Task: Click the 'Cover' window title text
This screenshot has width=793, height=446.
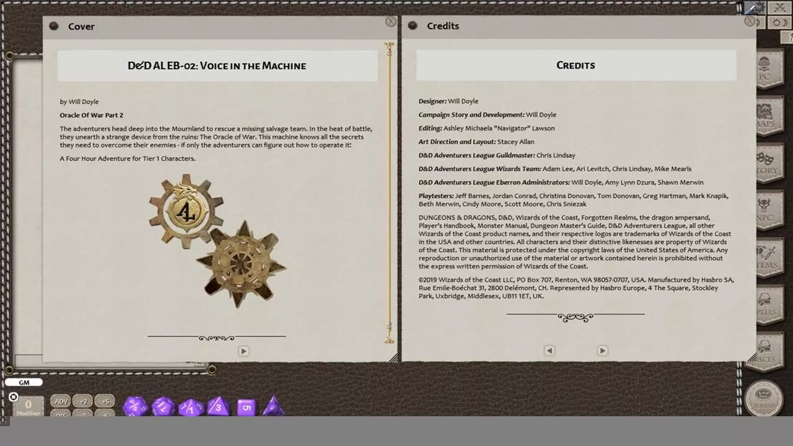Action: click(x=81, y=26)
